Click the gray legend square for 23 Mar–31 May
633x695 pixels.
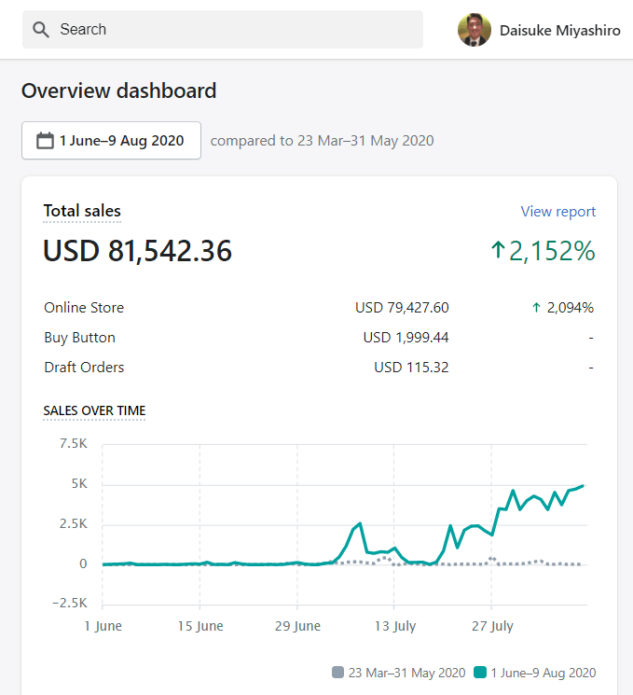coord(337,673)
